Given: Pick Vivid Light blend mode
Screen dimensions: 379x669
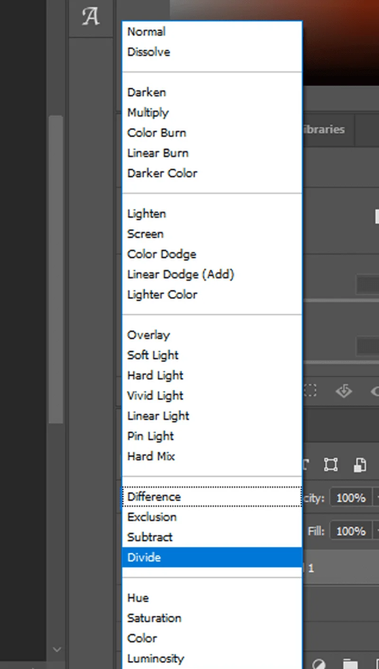Looking at the screenshot, I should click(212, 396).
